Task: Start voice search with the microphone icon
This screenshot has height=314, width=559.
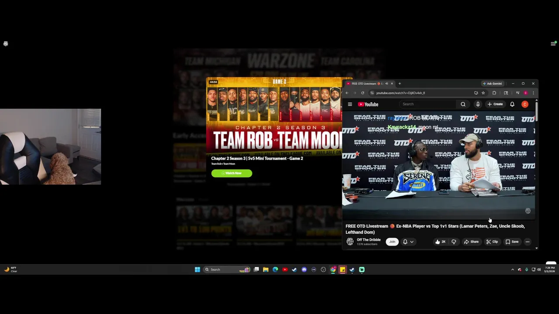Action: click(x=478, y=104)
